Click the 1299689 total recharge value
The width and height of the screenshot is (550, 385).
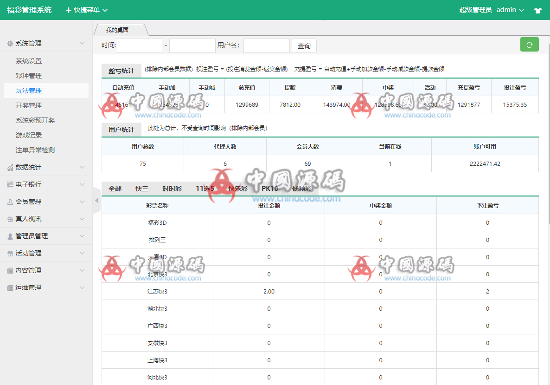(247, 104)
